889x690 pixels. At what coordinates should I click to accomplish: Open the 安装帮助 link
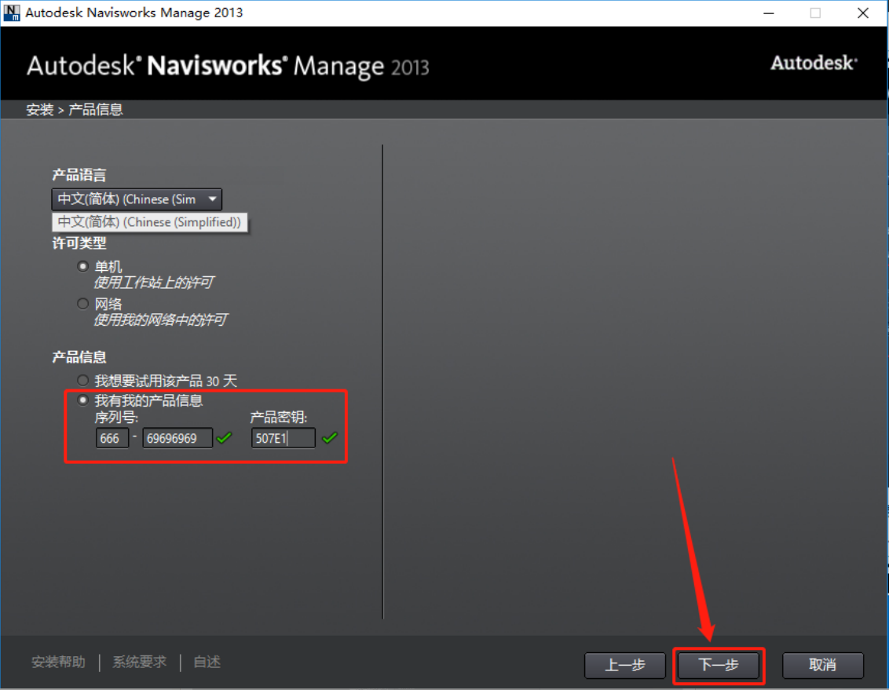58,662
